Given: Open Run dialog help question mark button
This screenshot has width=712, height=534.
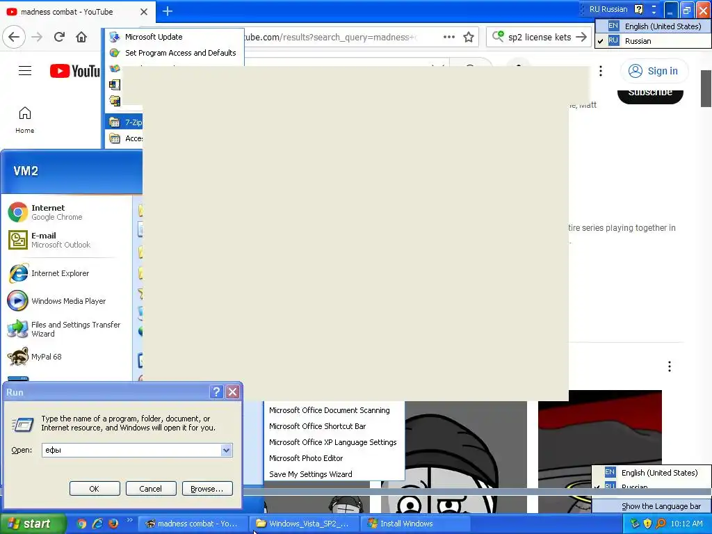Looking at the screenshot, I should (x=216, y=391).
